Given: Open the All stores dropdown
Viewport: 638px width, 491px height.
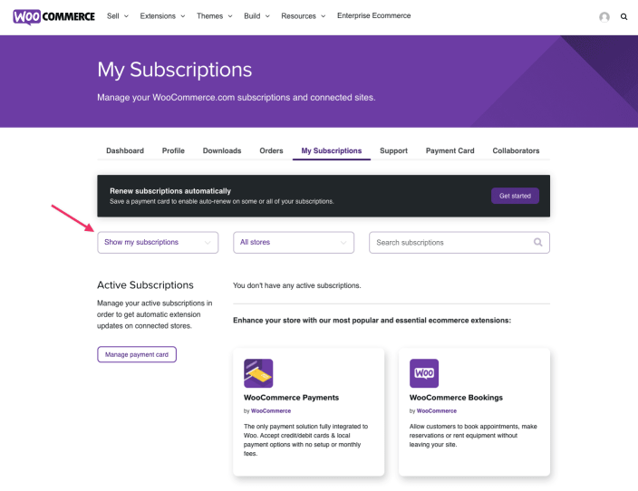Looking at the screenshot, I should point(294,243).
